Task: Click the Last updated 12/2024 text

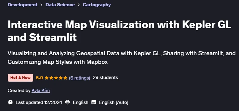Action: 39,102
